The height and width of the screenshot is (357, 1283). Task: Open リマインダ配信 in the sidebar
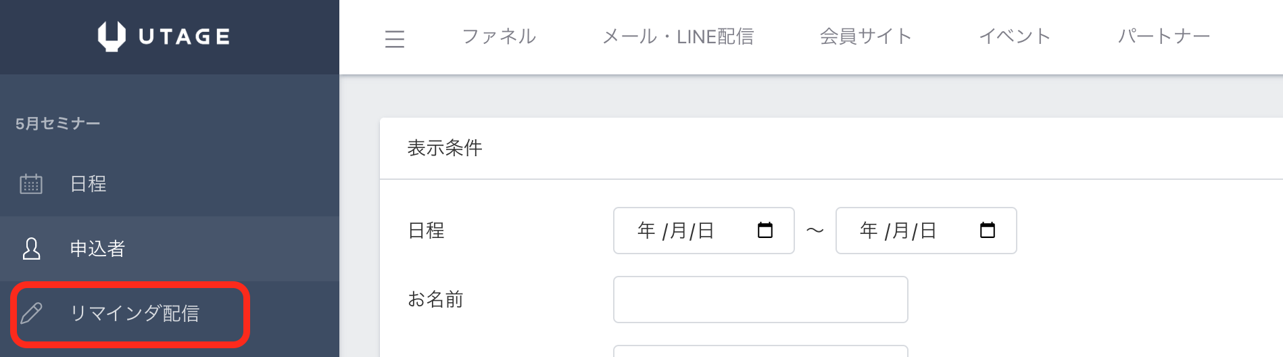click(135, 314)
